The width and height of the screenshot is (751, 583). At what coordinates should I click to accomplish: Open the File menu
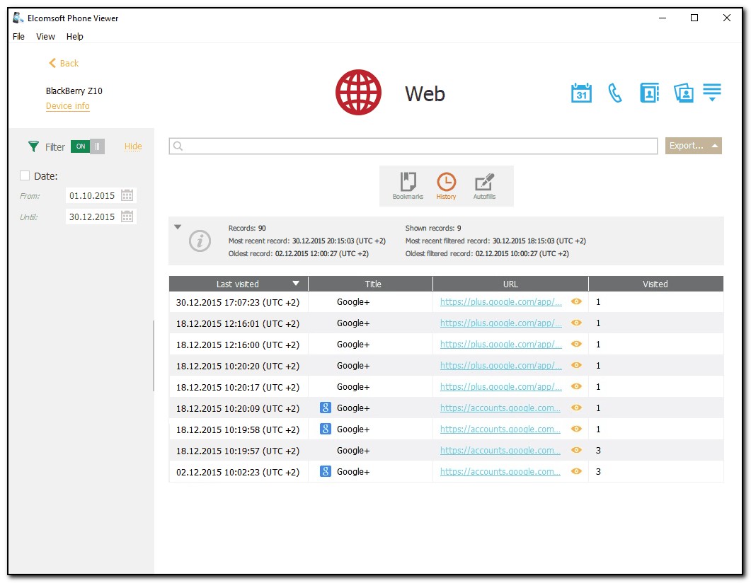[x=18, y=37]
